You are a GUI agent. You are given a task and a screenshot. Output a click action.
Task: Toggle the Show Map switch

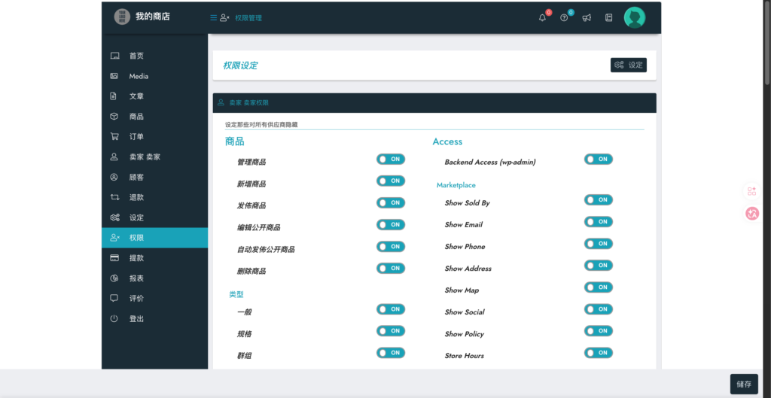[x=599, y=287]
